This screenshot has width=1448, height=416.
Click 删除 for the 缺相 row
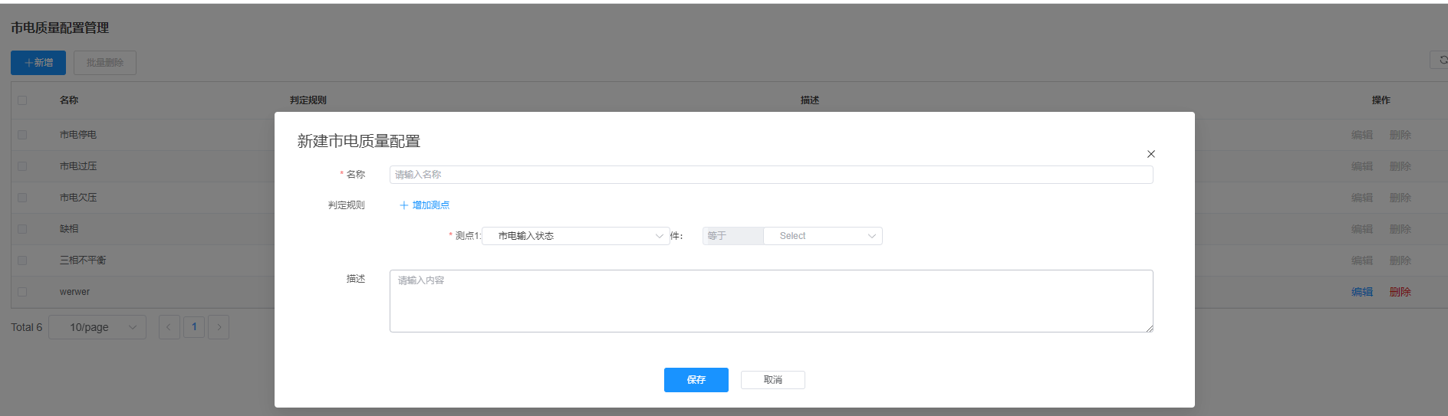1400,229
